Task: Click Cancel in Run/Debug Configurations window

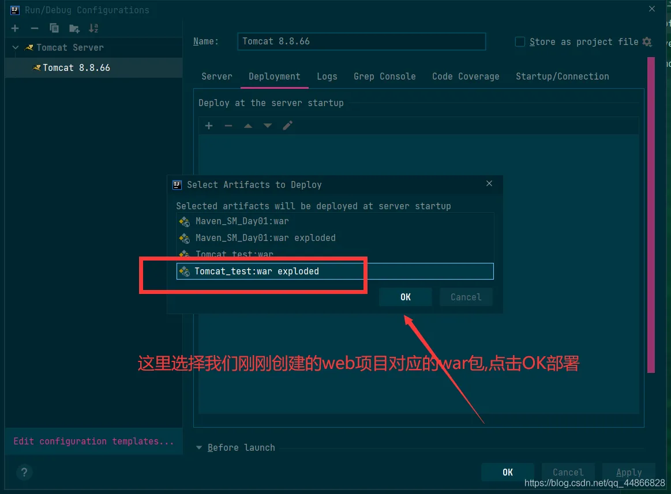Action: coord(568,472)
